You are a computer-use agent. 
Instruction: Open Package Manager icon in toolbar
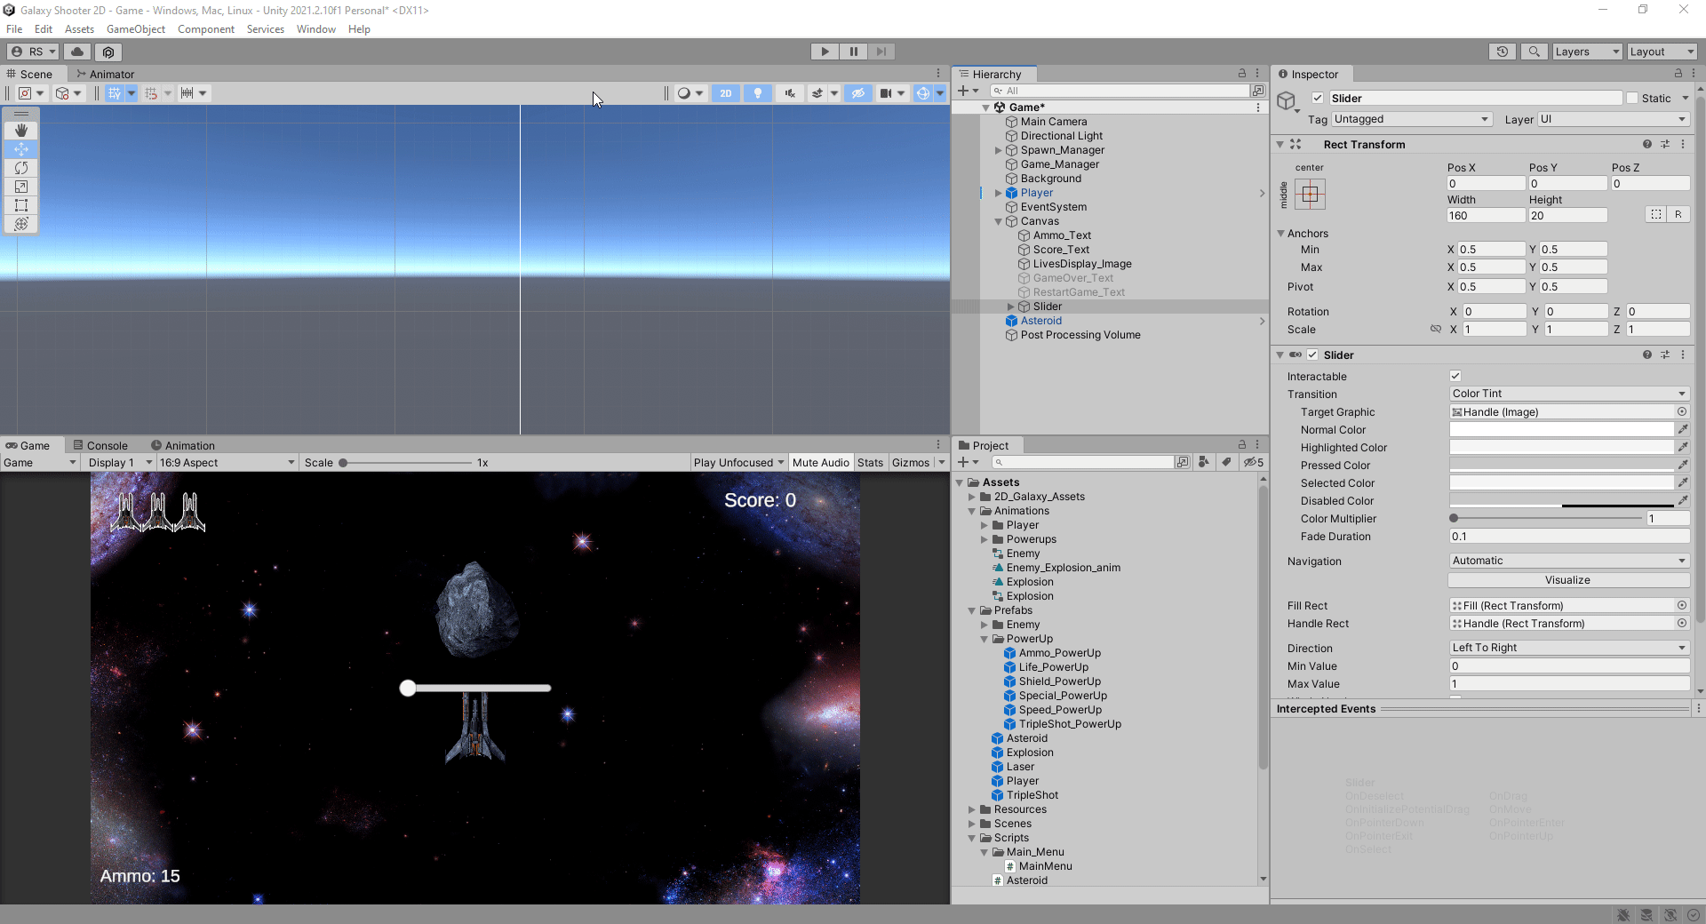pyautogui.click(x=108, y=52)
